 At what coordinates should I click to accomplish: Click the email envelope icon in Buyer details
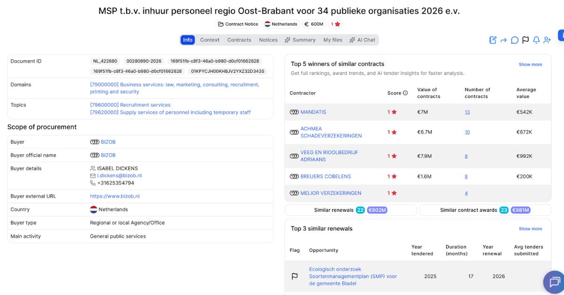[x=93, y=176]
